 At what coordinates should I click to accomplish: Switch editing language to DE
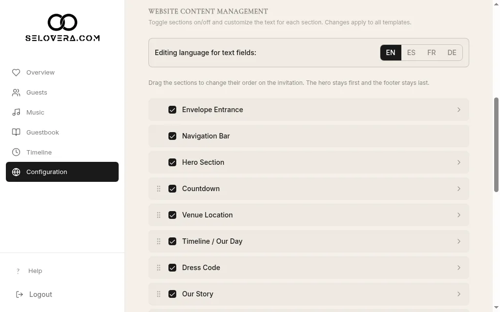tap(452, 53)
